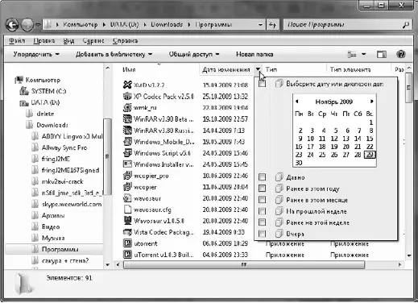
Task: Toggle the preview pane icon
Action: coord(382,55)
